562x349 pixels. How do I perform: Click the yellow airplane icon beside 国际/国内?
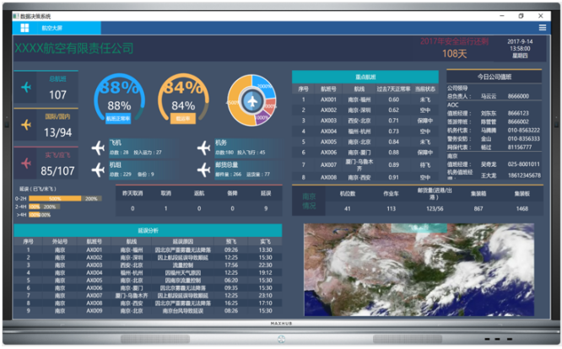[x=25, y=125]
